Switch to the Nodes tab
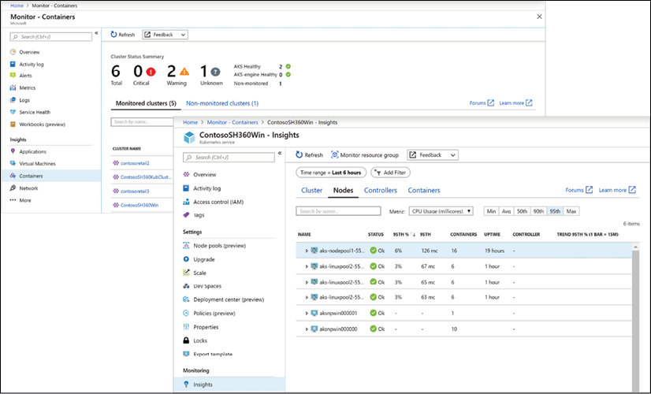 click(344, 191)
